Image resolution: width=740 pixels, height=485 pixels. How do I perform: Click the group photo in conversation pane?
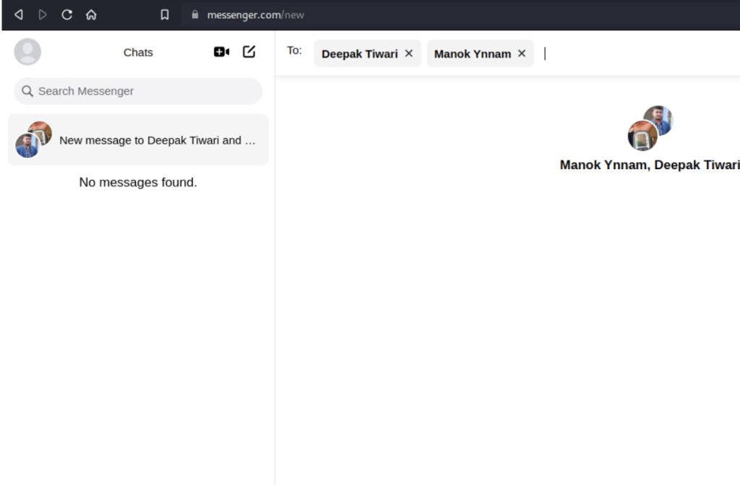[650, 128]
